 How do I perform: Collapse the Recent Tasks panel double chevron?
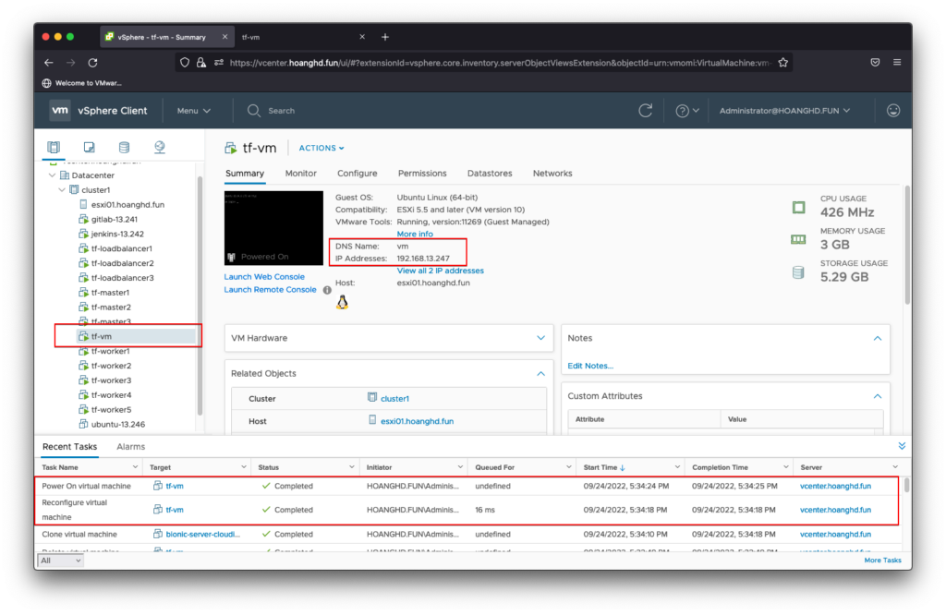tap(902, 446)
